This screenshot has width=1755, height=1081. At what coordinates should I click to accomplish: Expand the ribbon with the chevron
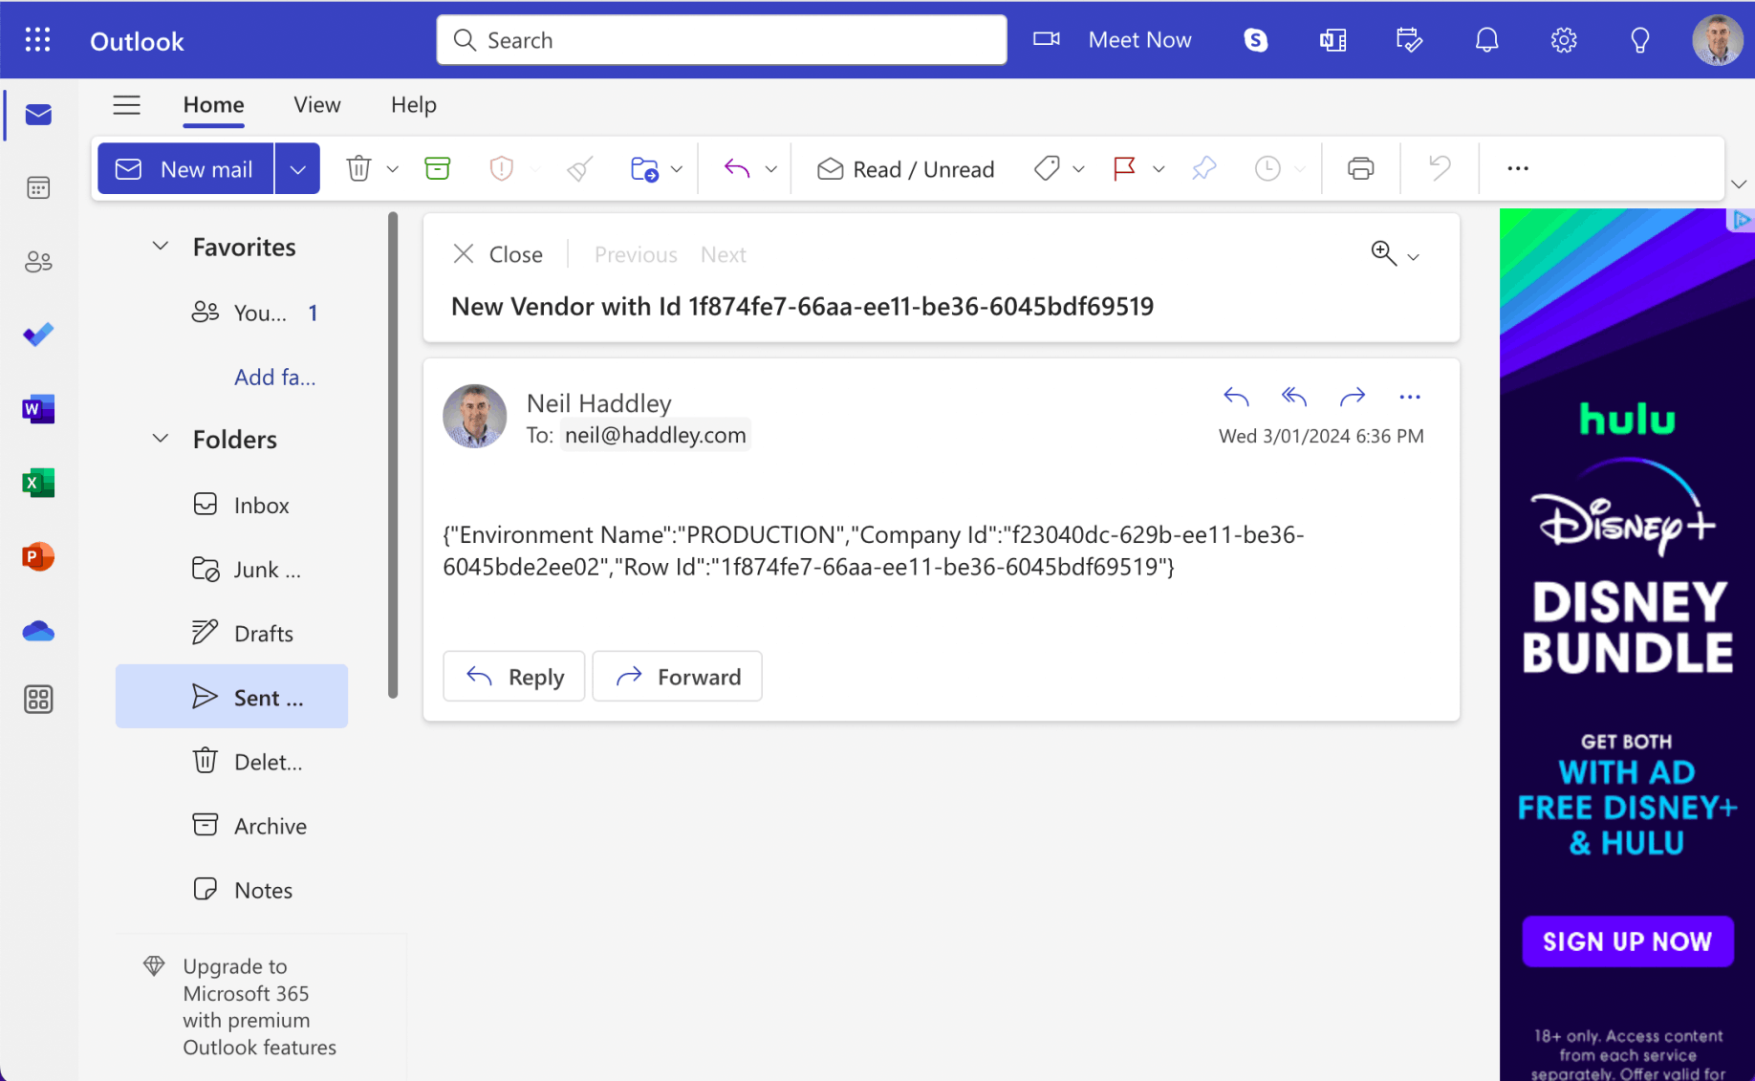tap(1739, 184)
